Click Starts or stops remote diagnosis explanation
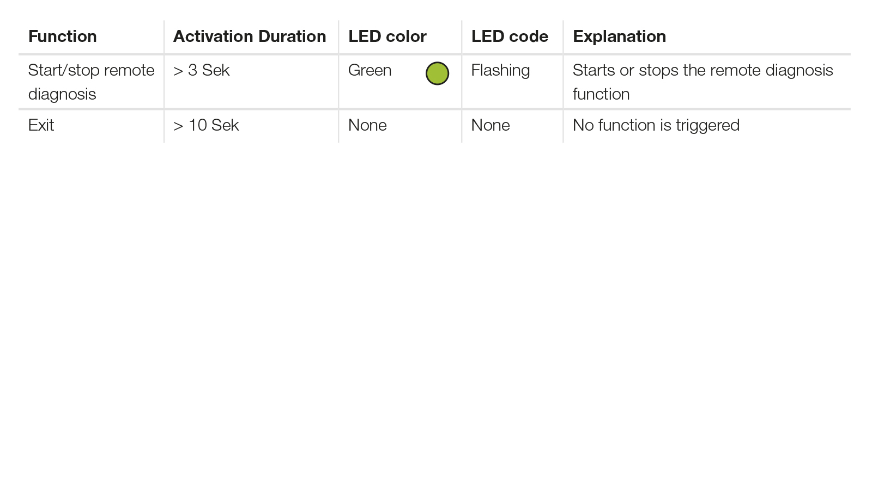This screenshot has height=490, width=872. 703,82
